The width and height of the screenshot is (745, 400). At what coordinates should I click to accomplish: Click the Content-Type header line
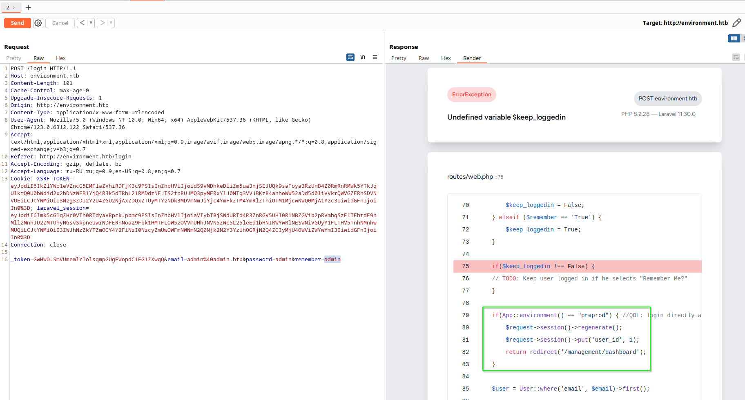coord(87,112)
